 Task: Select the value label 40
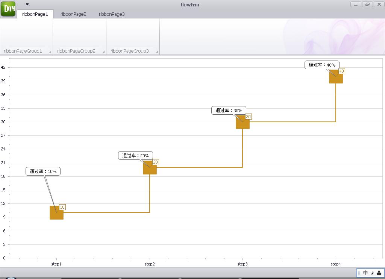pyautogui.click(x=341, y=71)
